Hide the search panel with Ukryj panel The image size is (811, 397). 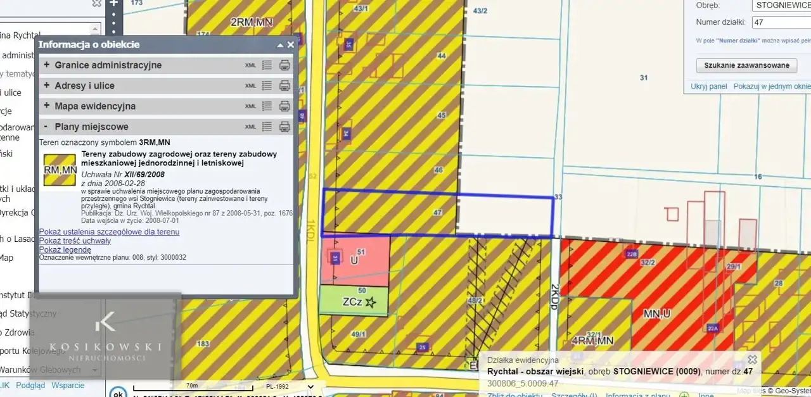click(x=708, y=86)
